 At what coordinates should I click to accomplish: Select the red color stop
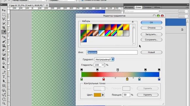tap(104, 79)
